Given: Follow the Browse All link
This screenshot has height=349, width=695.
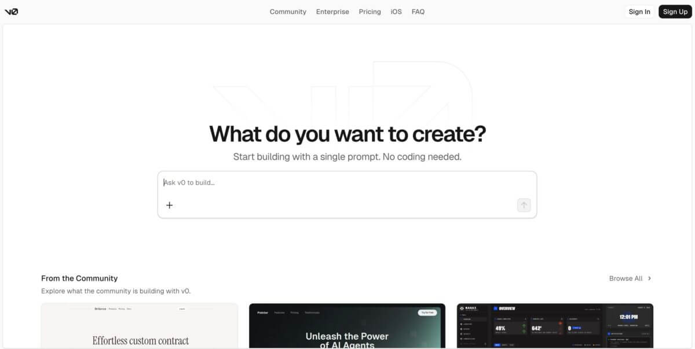Looking at the screenshot, I should coord(625,278).
